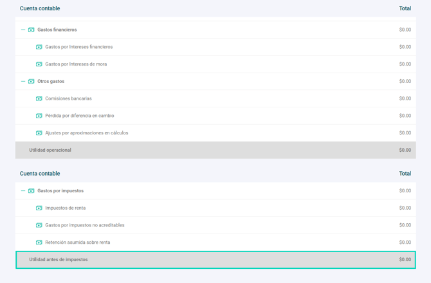This screenshot has height=283, width=431.
Task: Click the first Cuenta contable column header
Action: point(40,8)
